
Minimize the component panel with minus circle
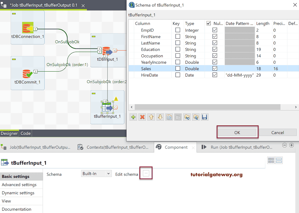point(284,145)
